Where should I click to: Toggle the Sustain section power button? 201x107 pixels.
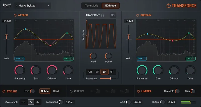click(137, 15)
